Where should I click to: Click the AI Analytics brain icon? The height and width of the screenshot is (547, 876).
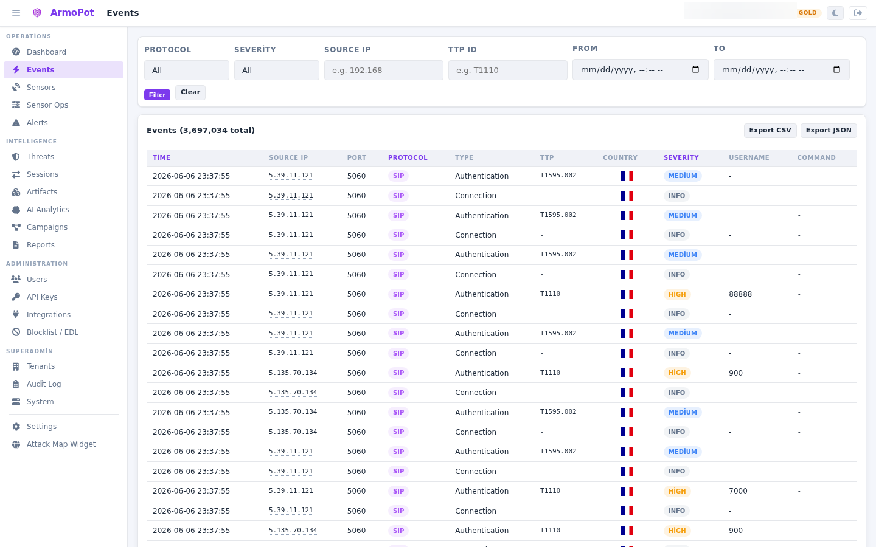coord(16,210)
